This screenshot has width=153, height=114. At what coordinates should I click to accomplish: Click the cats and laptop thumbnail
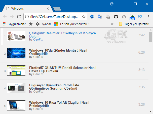tap(16, 36)
